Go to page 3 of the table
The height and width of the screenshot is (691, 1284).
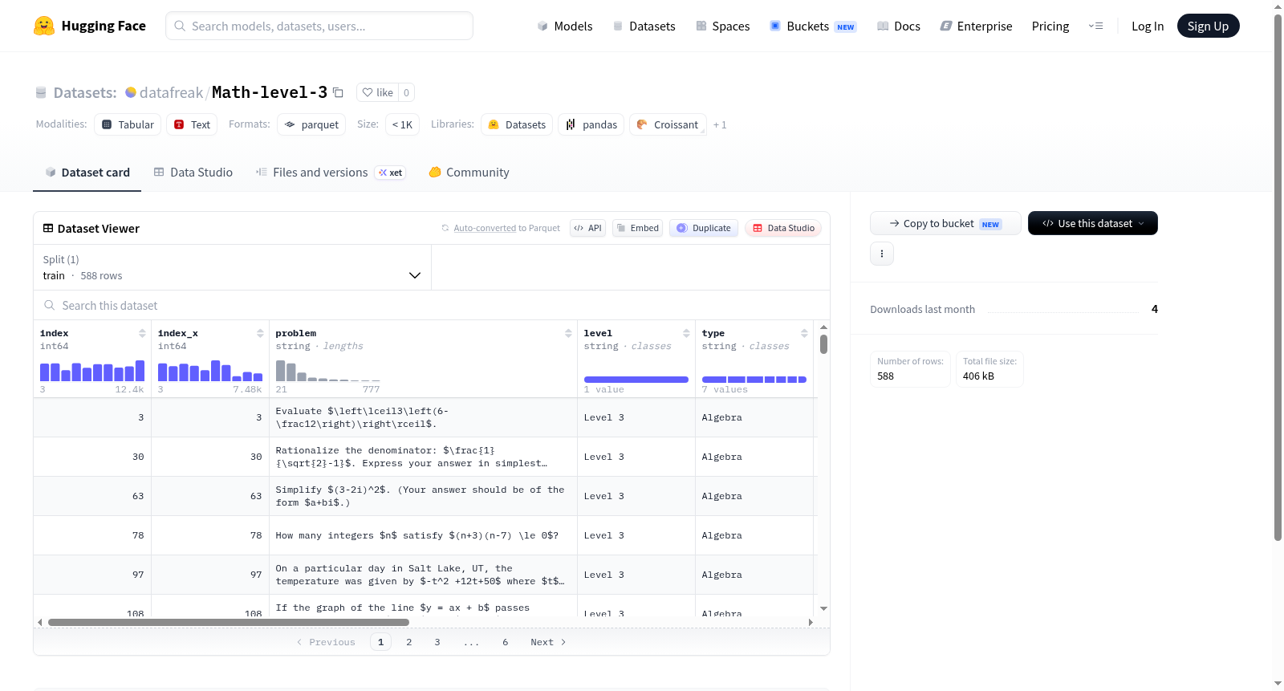coord(437,642)
